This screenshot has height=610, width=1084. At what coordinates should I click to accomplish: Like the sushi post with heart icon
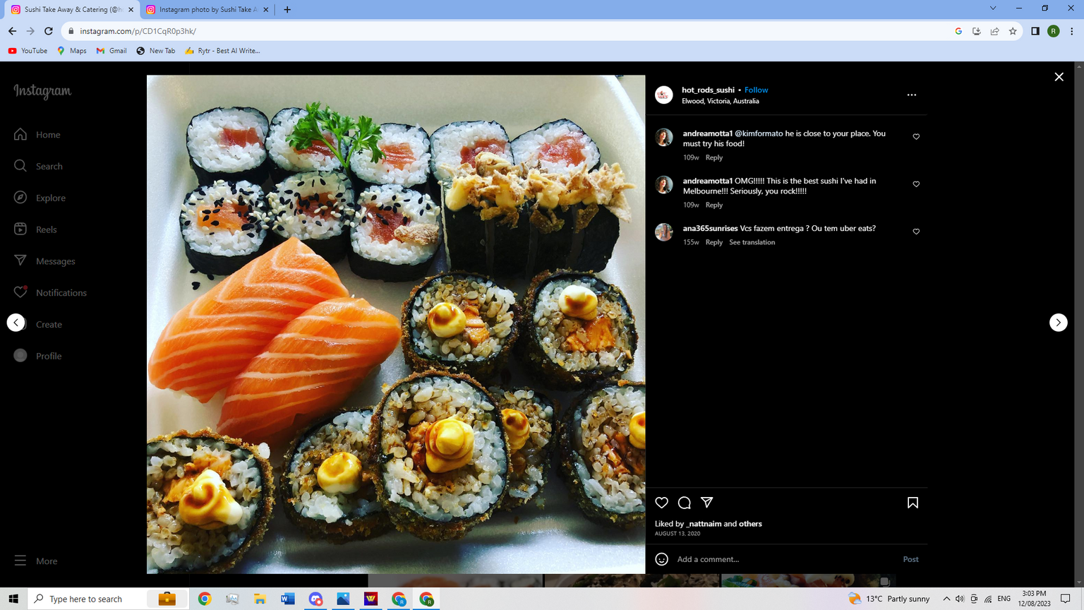pos(661,503)
